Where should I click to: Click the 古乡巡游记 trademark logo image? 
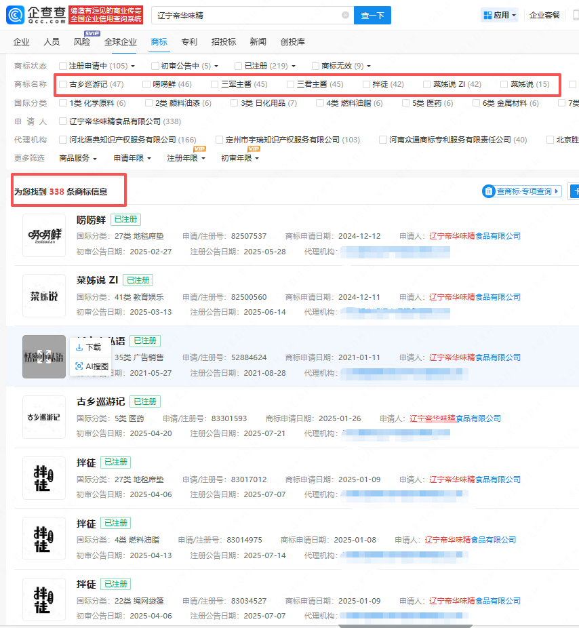(45, 417)
